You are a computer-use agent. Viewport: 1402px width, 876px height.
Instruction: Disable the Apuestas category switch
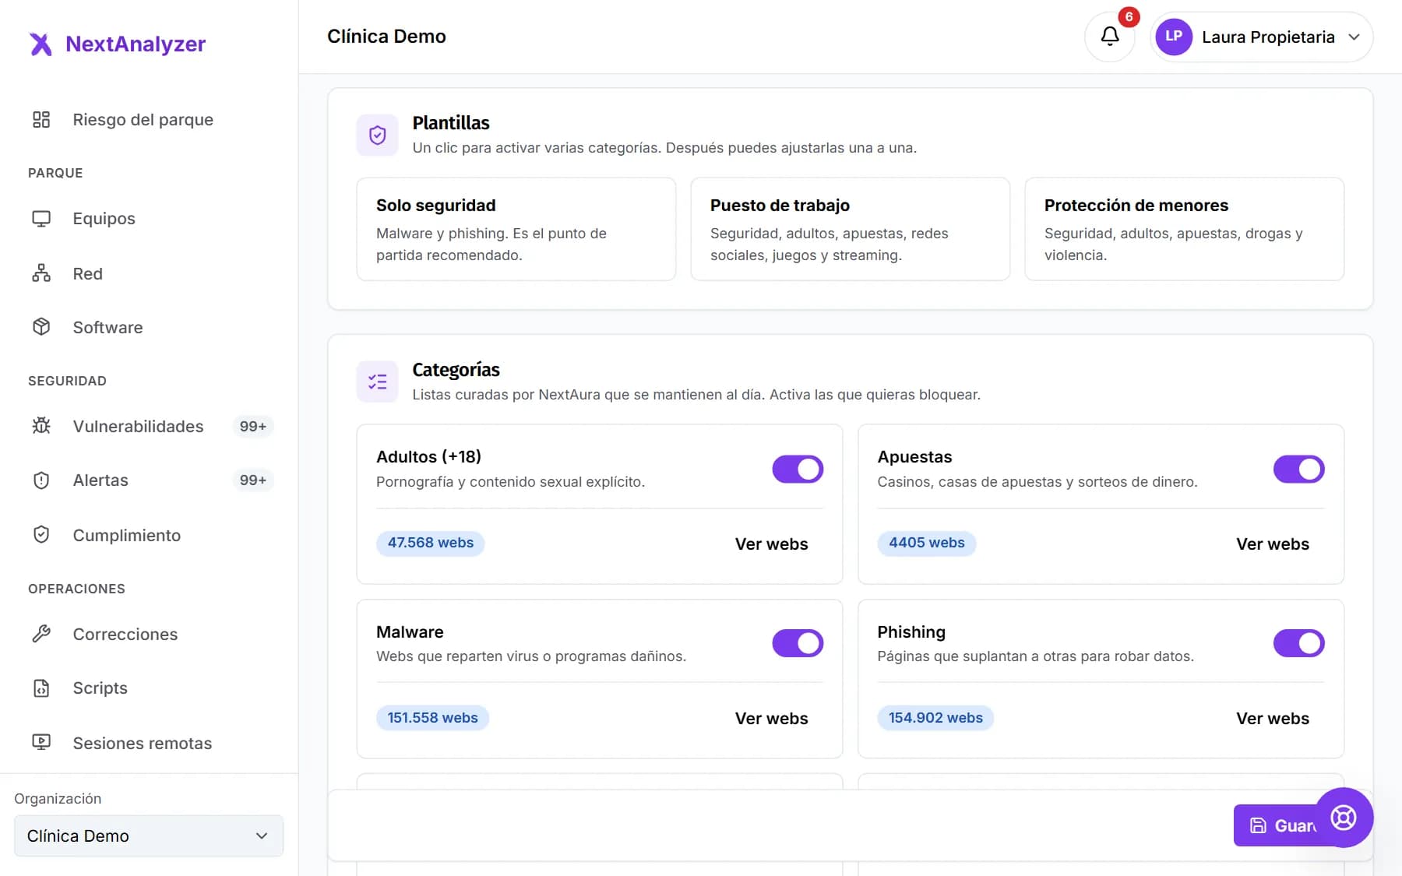(1298, 470)
